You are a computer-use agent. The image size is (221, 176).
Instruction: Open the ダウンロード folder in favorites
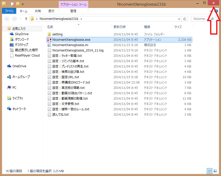[18, 39]
